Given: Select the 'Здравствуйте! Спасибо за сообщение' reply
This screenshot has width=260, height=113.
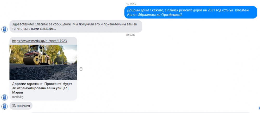Looking at the screenshot, I should tap(76, 26).
